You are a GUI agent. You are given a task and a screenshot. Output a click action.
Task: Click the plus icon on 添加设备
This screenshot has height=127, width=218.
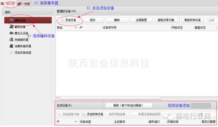pyautogui.click(x=62, y=20)
